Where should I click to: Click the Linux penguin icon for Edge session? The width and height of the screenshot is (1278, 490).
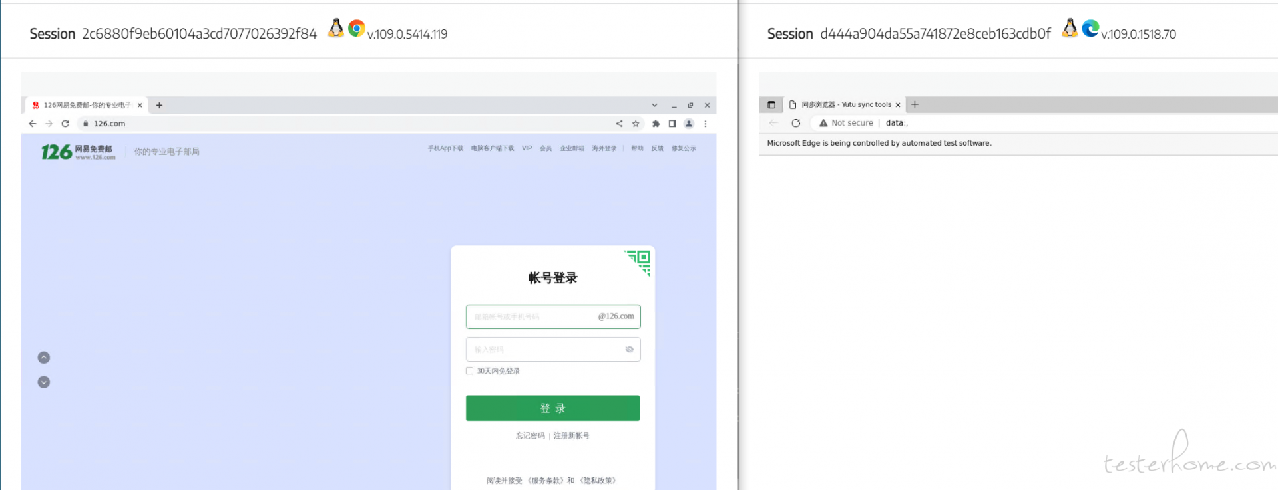1070,28
